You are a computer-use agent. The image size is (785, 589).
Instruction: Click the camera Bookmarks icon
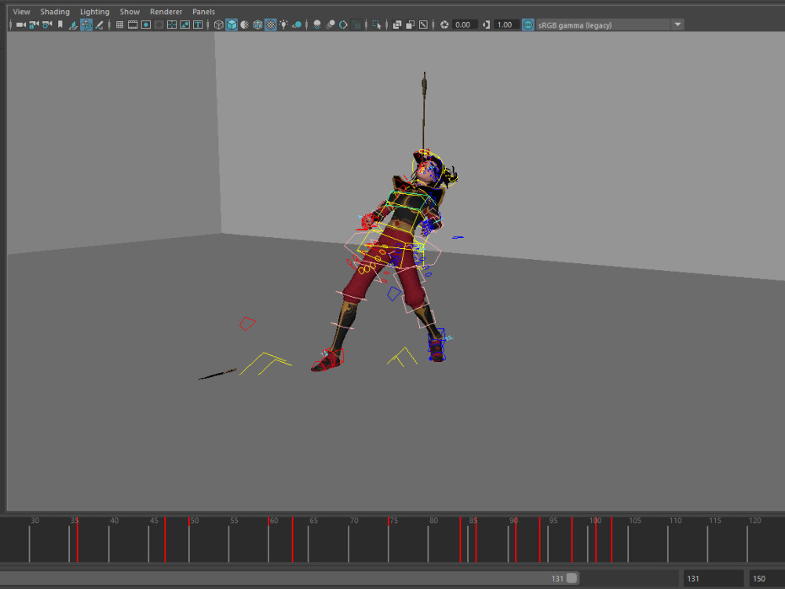[x=60, y=24]
